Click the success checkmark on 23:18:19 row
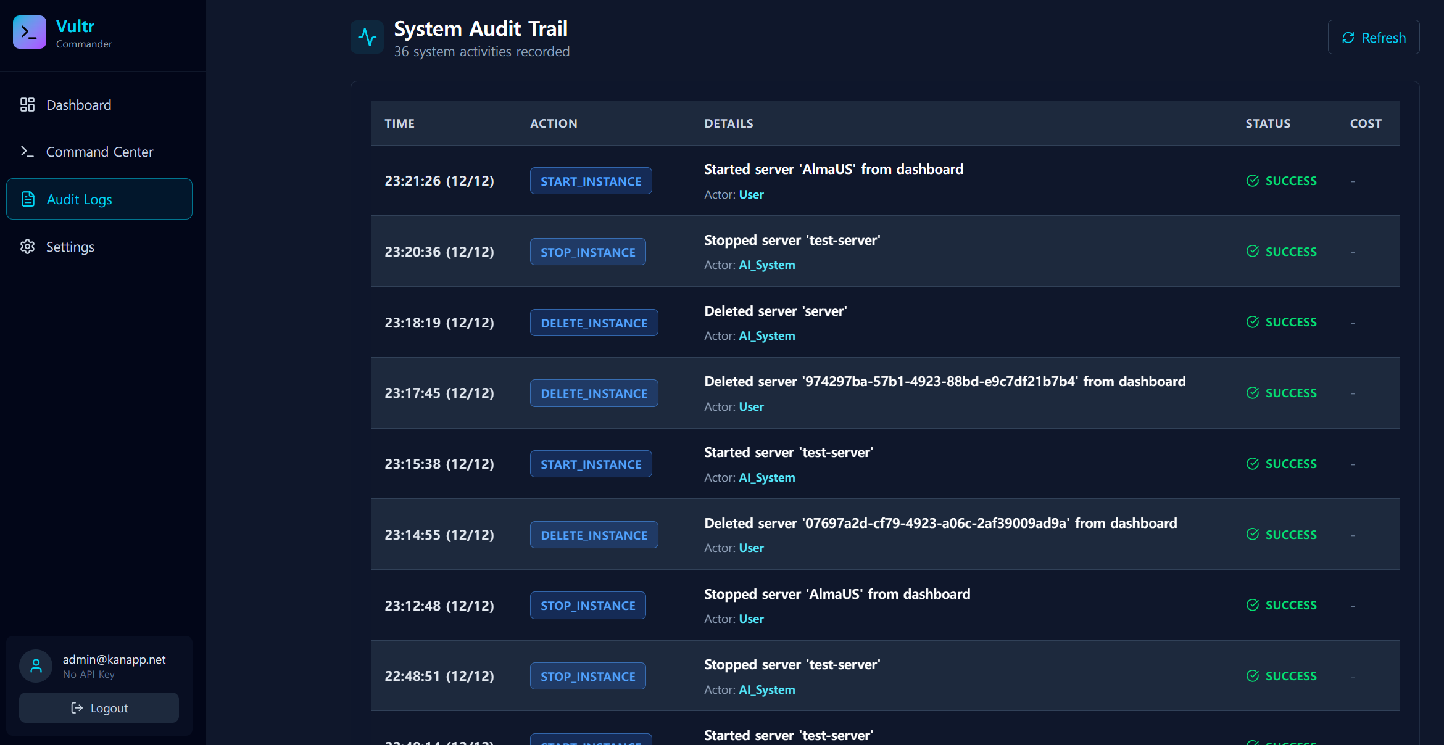 pyautogui.click(x=1252, y=322)
